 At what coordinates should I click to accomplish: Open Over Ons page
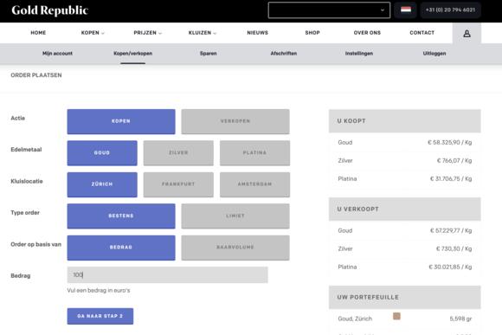click(367, 33)
